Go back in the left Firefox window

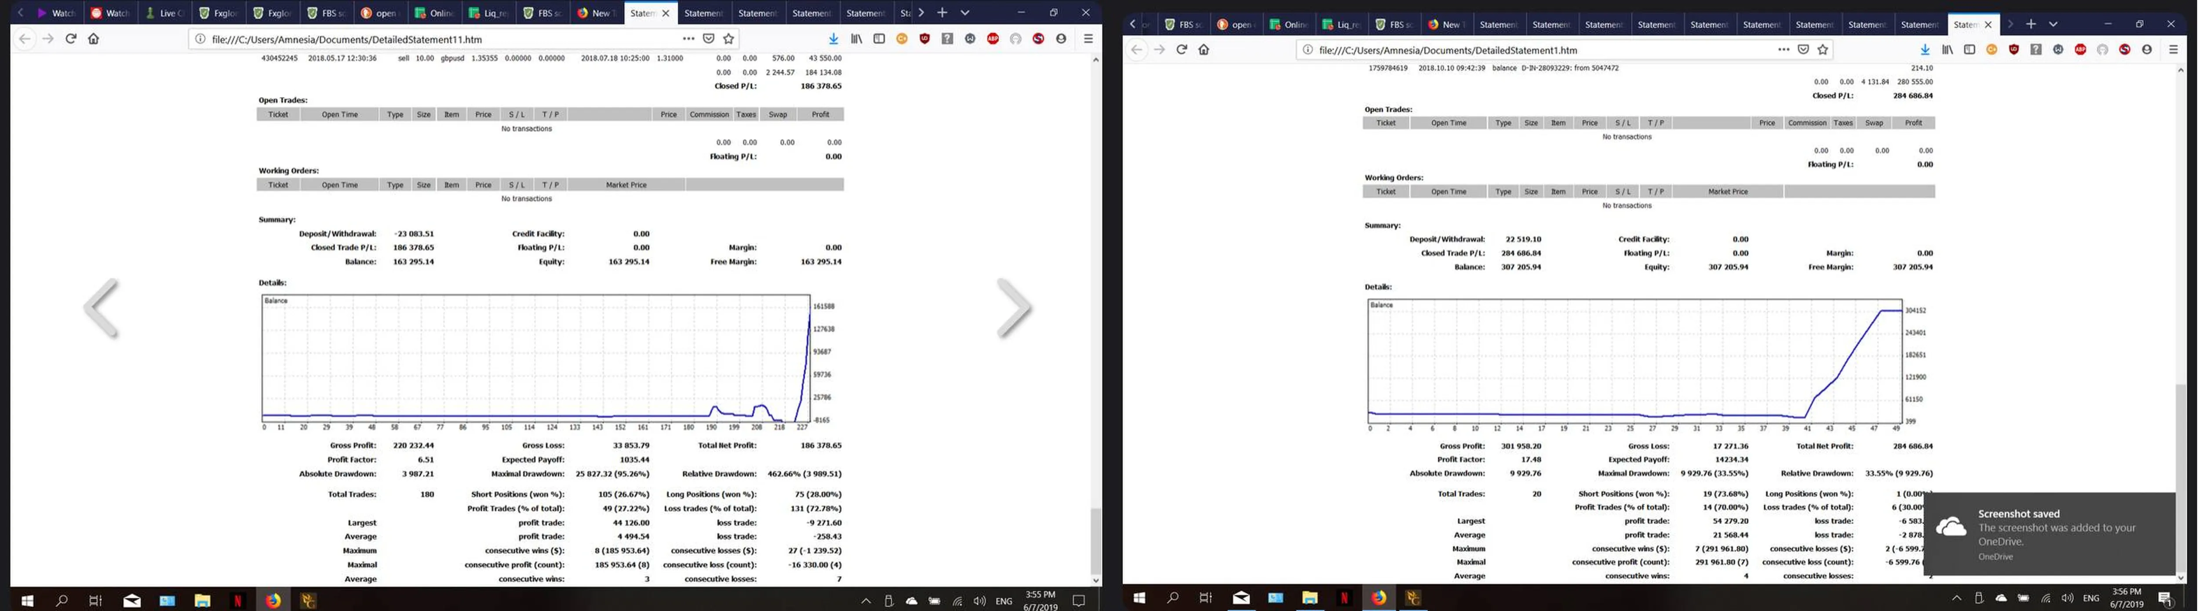(25, 38)
